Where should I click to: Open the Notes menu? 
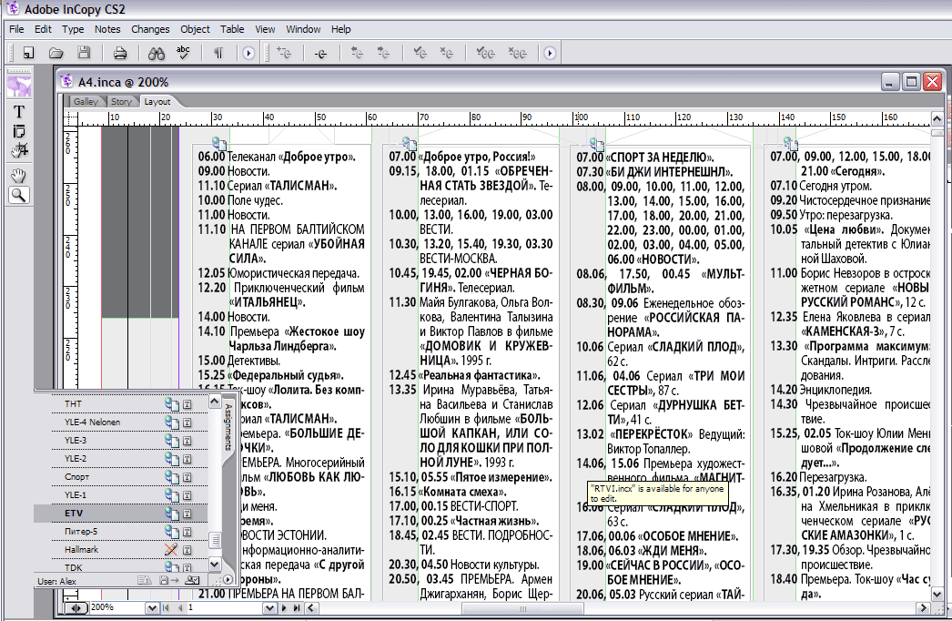tap(107, 29)
